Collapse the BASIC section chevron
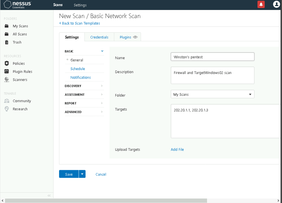 click(x=102, y=51)
